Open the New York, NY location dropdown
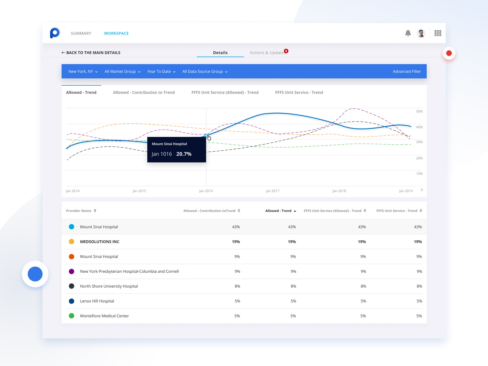Image resolution: width=488 pixels, height=366 pixels. tap(82, 71)
